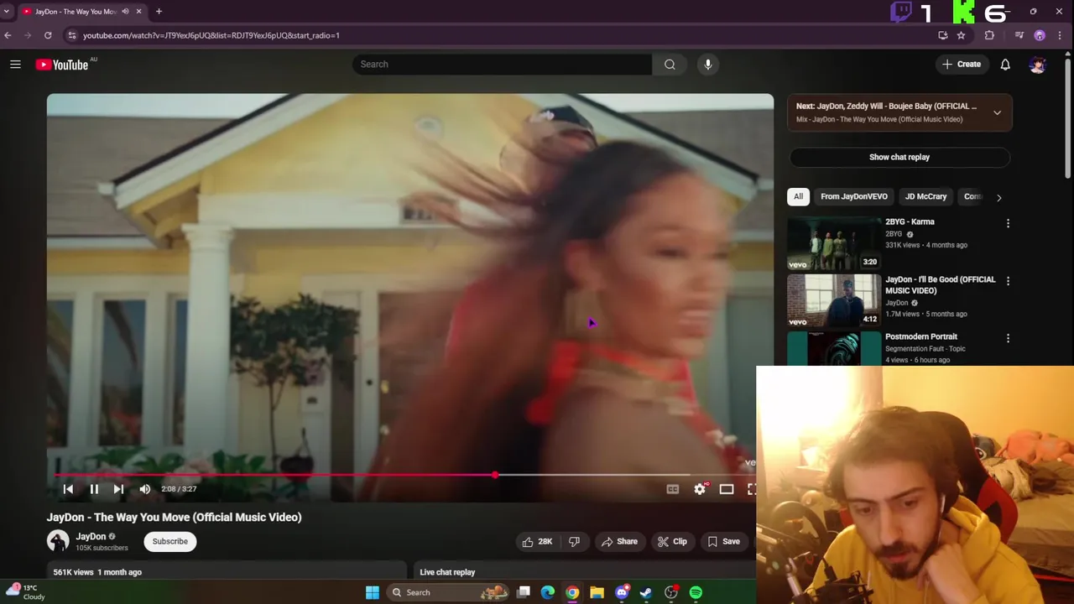Viewport: 1074px width, 604px height.
Task: Click the Windows taskbar Search box
Action: pos(450,592)
